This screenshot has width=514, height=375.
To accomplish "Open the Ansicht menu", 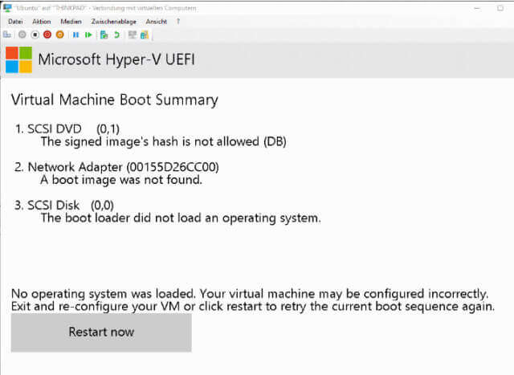I will [157, 22].
